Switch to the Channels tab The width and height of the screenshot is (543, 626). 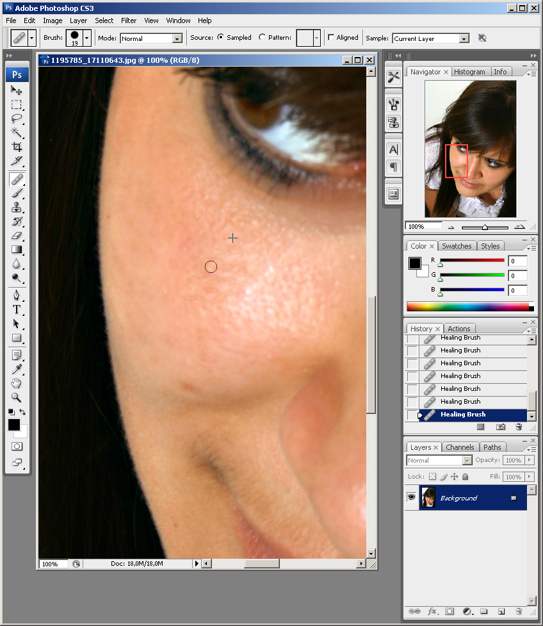point(460,447)
